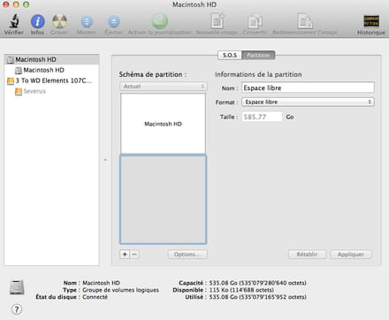The width and height of the screenshot is (389, 320).
Task: Switch to the S.O.S tab
Action: point(230,55)
